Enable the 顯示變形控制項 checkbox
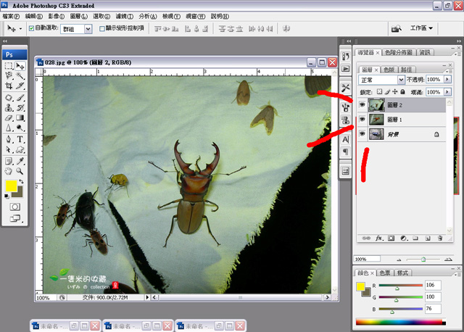464x332 pixels. click(101, 29)
